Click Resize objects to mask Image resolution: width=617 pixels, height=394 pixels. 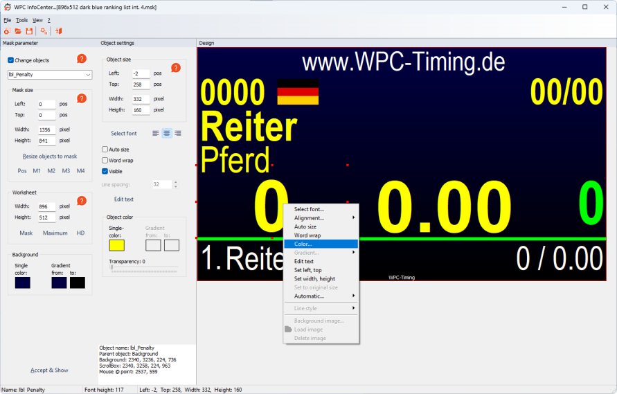(50, 156)
